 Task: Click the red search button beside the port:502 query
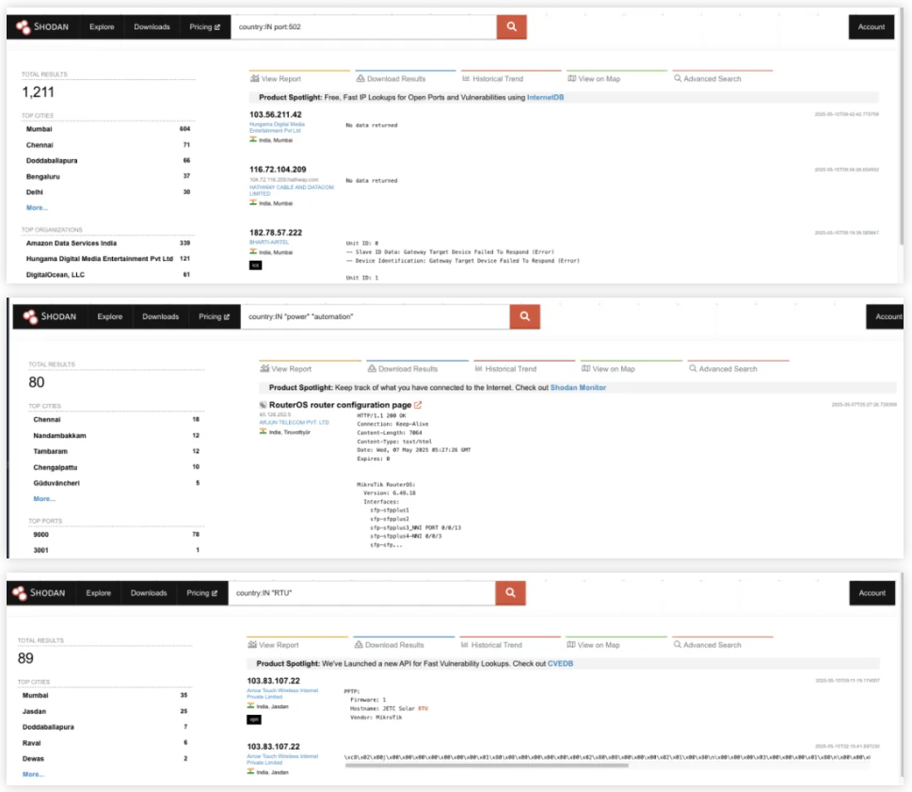511,26
